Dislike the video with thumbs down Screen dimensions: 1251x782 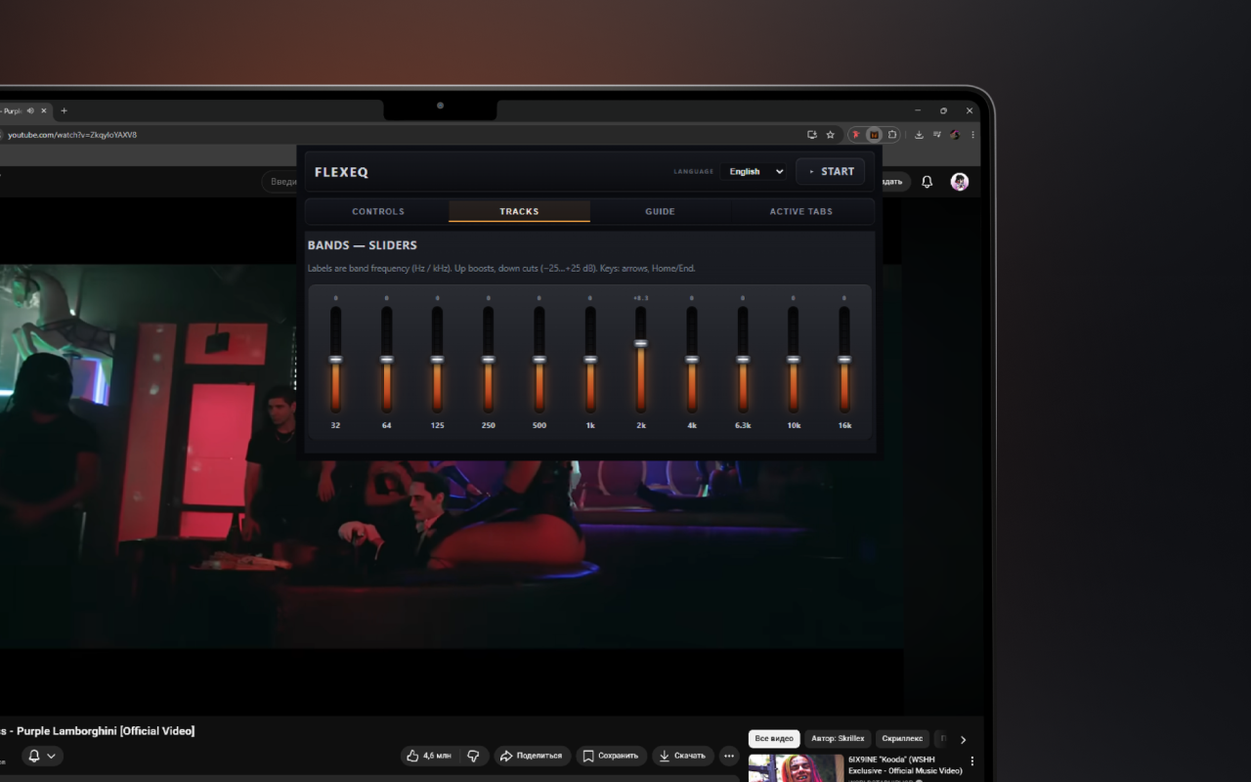tap(474, 756)
